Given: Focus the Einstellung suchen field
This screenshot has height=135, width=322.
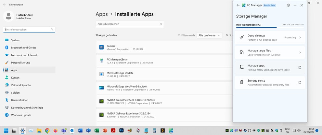Looking at the screenshot, I should pos(29,30).
